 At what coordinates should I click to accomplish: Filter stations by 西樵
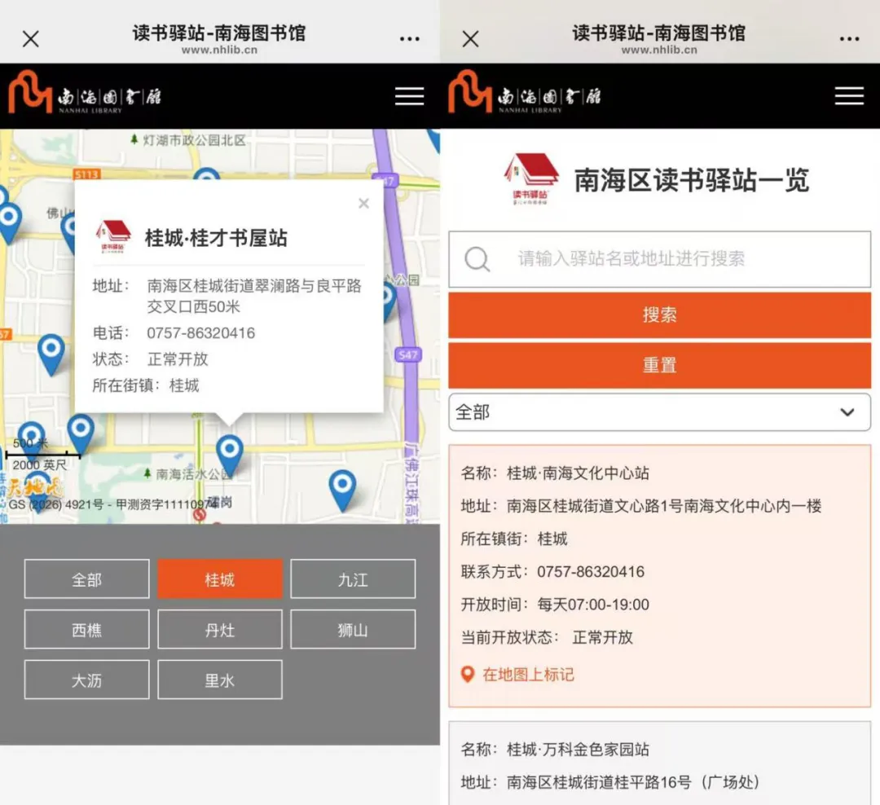click(87, 629)
